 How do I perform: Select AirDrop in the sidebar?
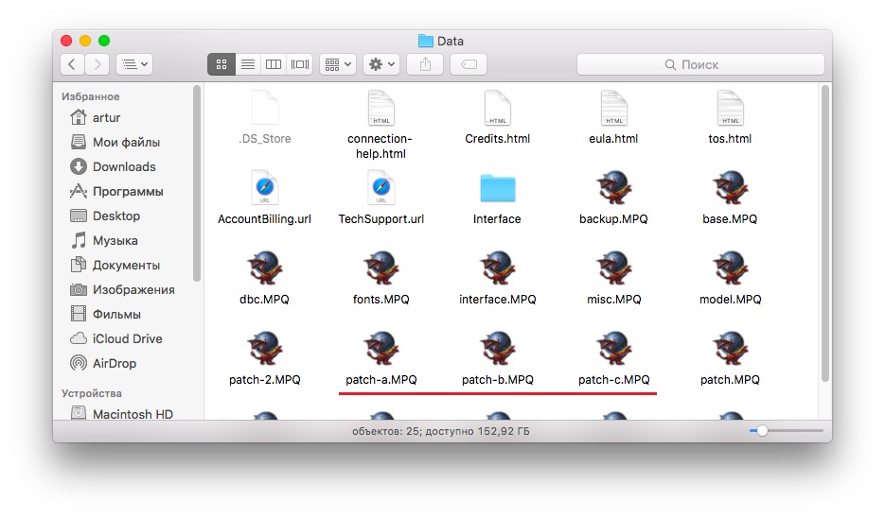pos(114,363)
